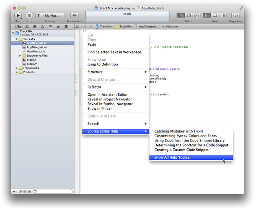Open Using Code from Code Snippet Library
The height and width of the screenshot is (210, 255).
pyautogui.click(x=191, y=141)
